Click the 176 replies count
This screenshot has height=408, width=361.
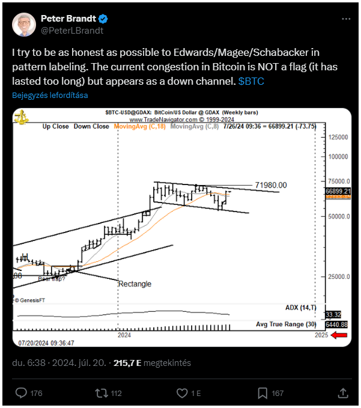(36, 393)
